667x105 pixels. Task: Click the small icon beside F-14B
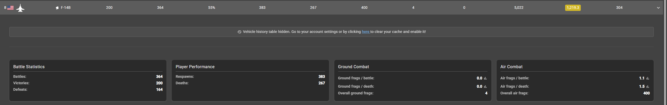[x=57, y=8]
